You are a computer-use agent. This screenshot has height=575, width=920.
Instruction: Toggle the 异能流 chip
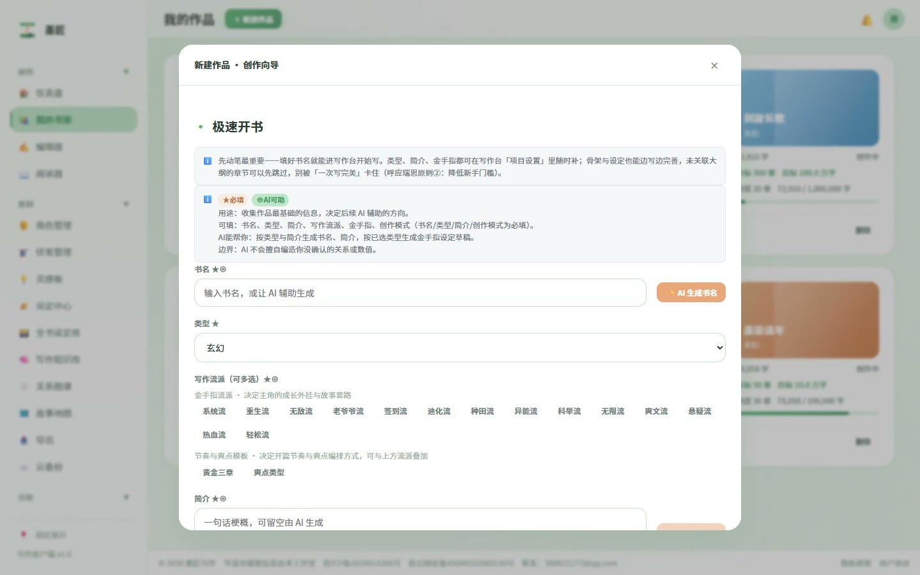[x=526, y=411]
